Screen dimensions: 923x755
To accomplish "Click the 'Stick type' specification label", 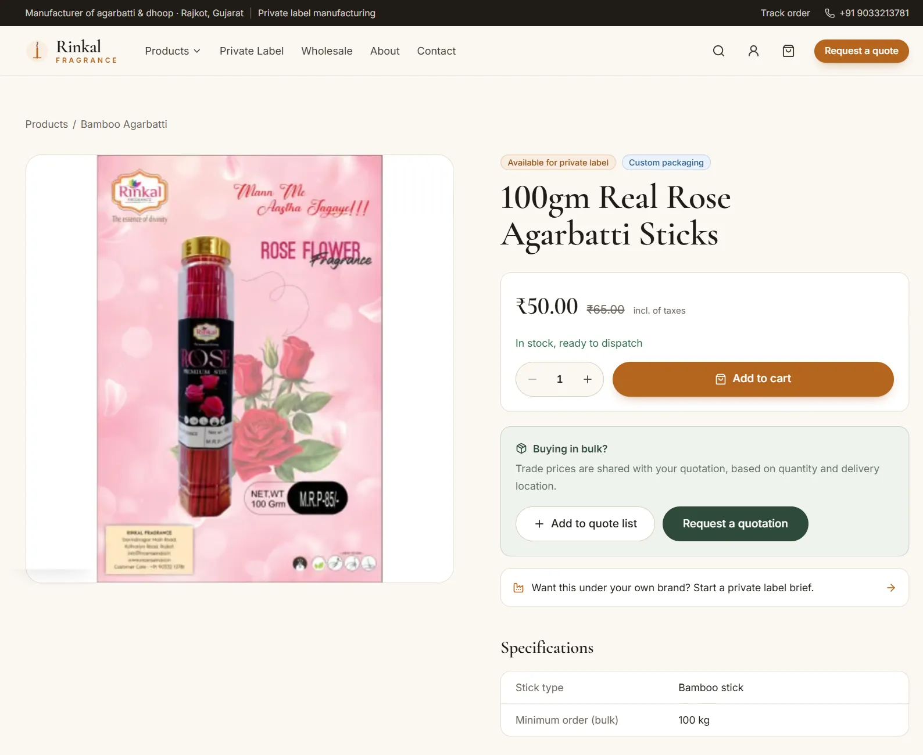I will point(539,688).
